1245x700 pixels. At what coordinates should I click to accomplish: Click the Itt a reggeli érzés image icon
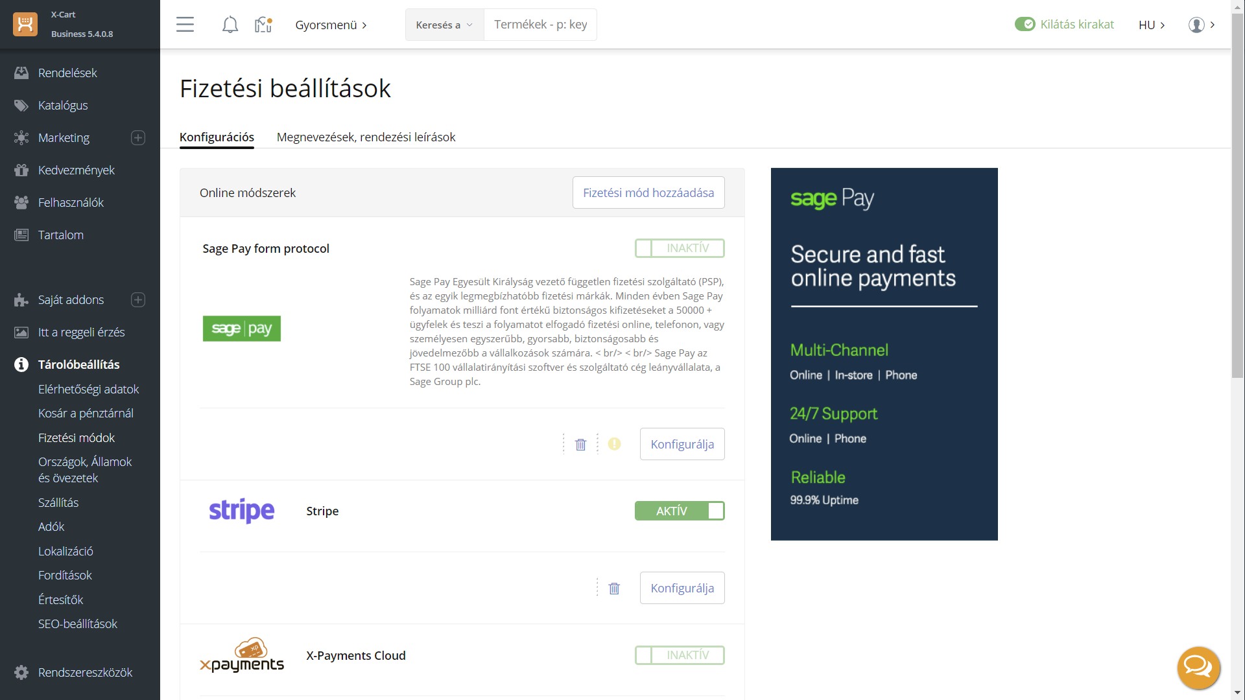[21, 332]
